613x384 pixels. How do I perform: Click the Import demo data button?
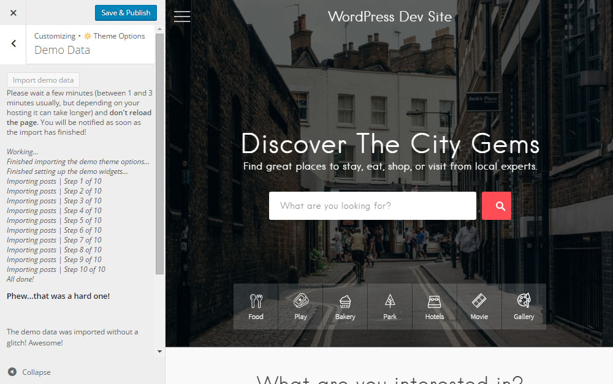pyautogui.click(x=43, y=80)
